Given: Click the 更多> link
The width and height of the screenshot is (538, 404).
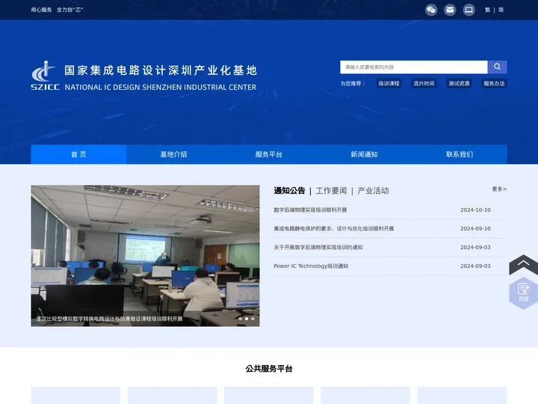Looking at the screenshot, I should [x=499, y=189].
